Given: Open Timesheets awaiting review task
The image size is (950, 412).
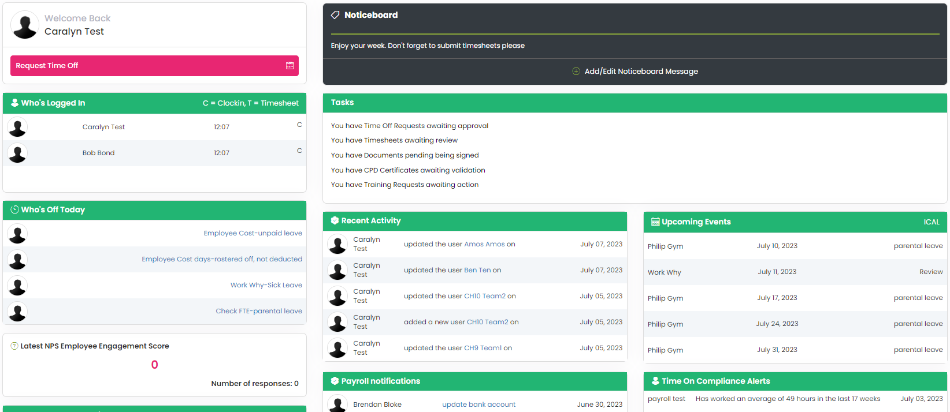Looking at the screenshot, I should point(394,141).
